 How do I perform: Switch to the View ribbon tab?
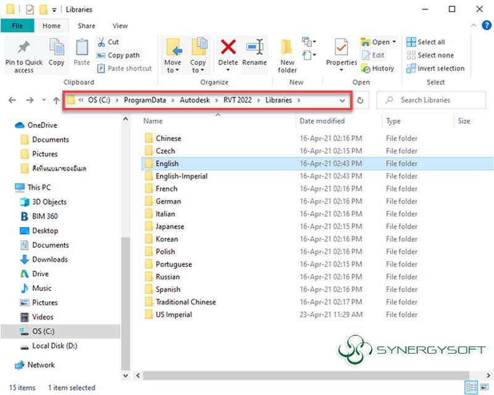[120, 26]
